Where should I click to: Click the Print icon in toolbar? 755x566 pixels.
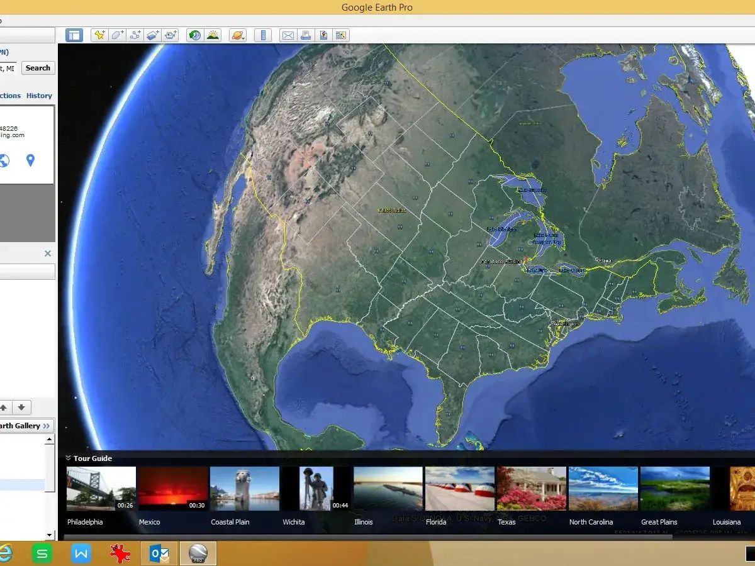click(x=305, y=35)
